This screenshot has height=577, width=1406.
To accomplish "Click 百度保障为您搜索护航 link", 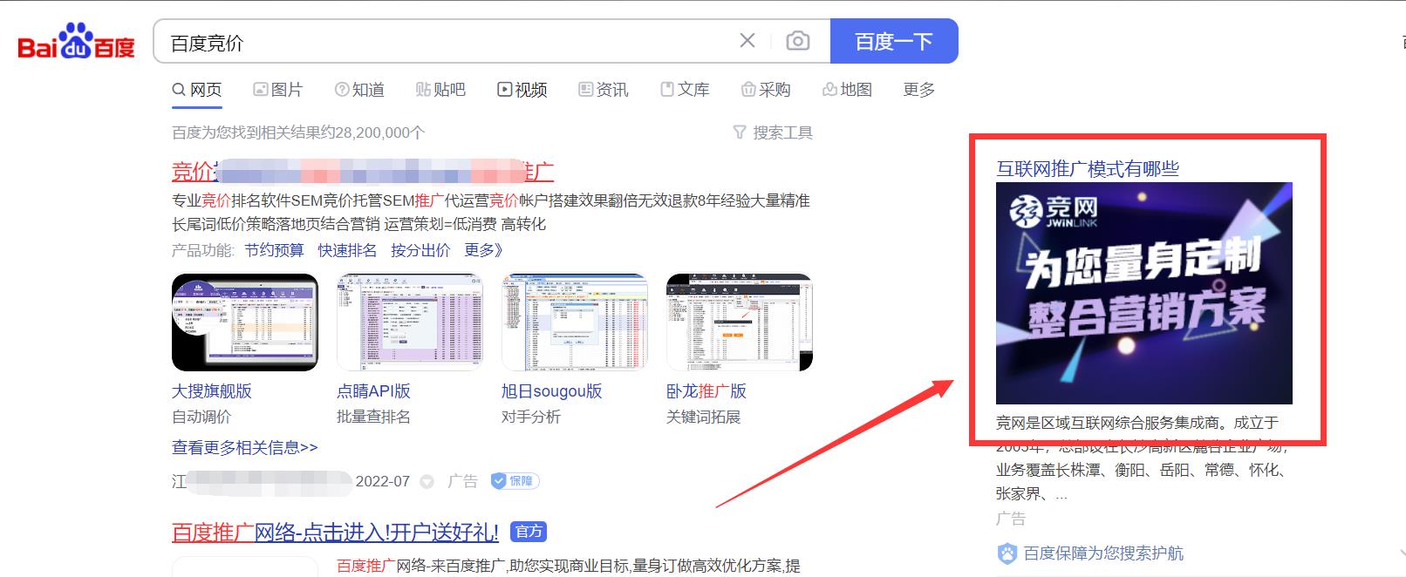I will tap(1103, 553).
